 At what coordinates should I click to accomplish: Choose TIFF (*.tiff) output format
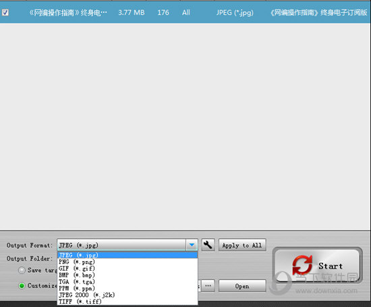(x=127, y=302)
